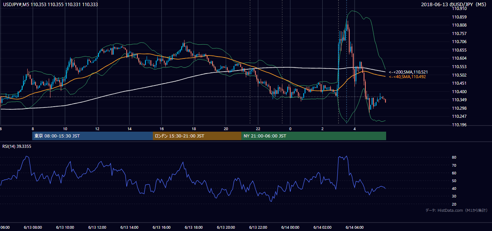This screenshot has width=492, height=231.
Task: Click hour tick 10 under the price chart
Action: click(65, 129)
